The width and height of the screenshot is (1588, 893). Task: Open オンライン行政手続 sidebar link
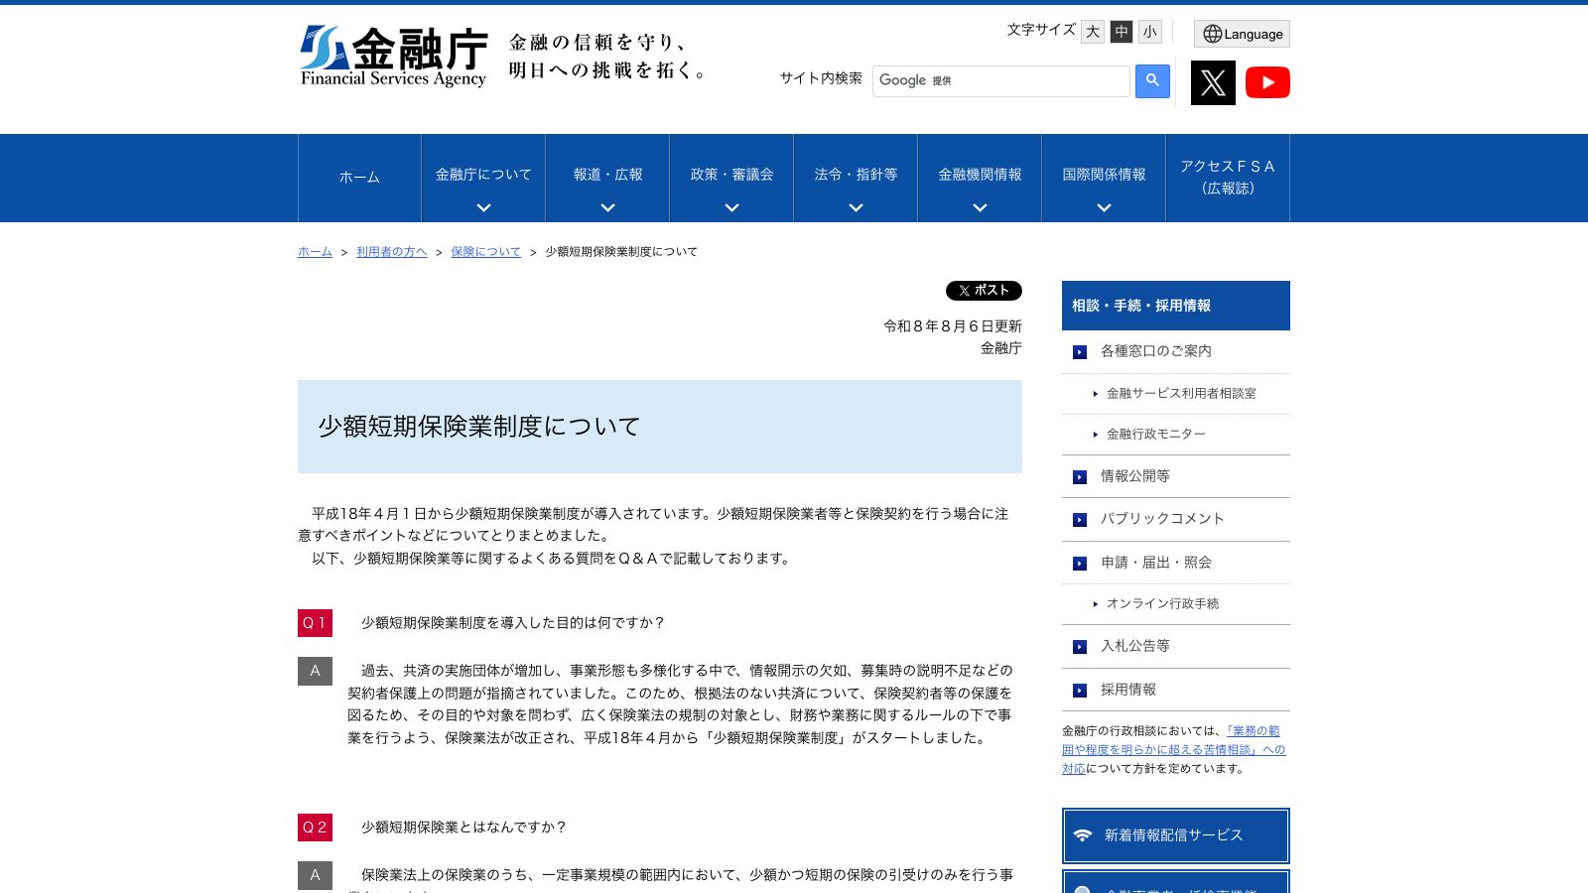pyautogui.click(x=1162, y=604)
